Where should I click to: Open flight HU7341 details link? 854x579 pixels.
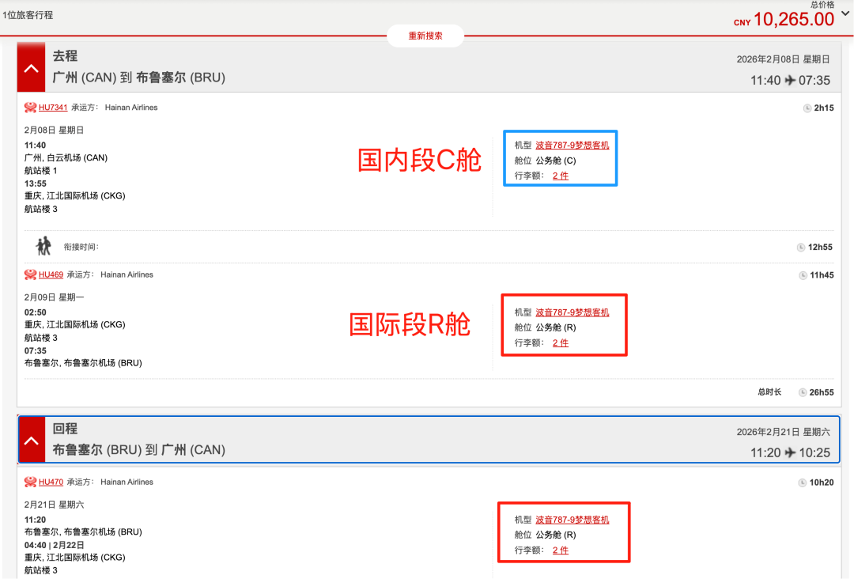point(53,108)
